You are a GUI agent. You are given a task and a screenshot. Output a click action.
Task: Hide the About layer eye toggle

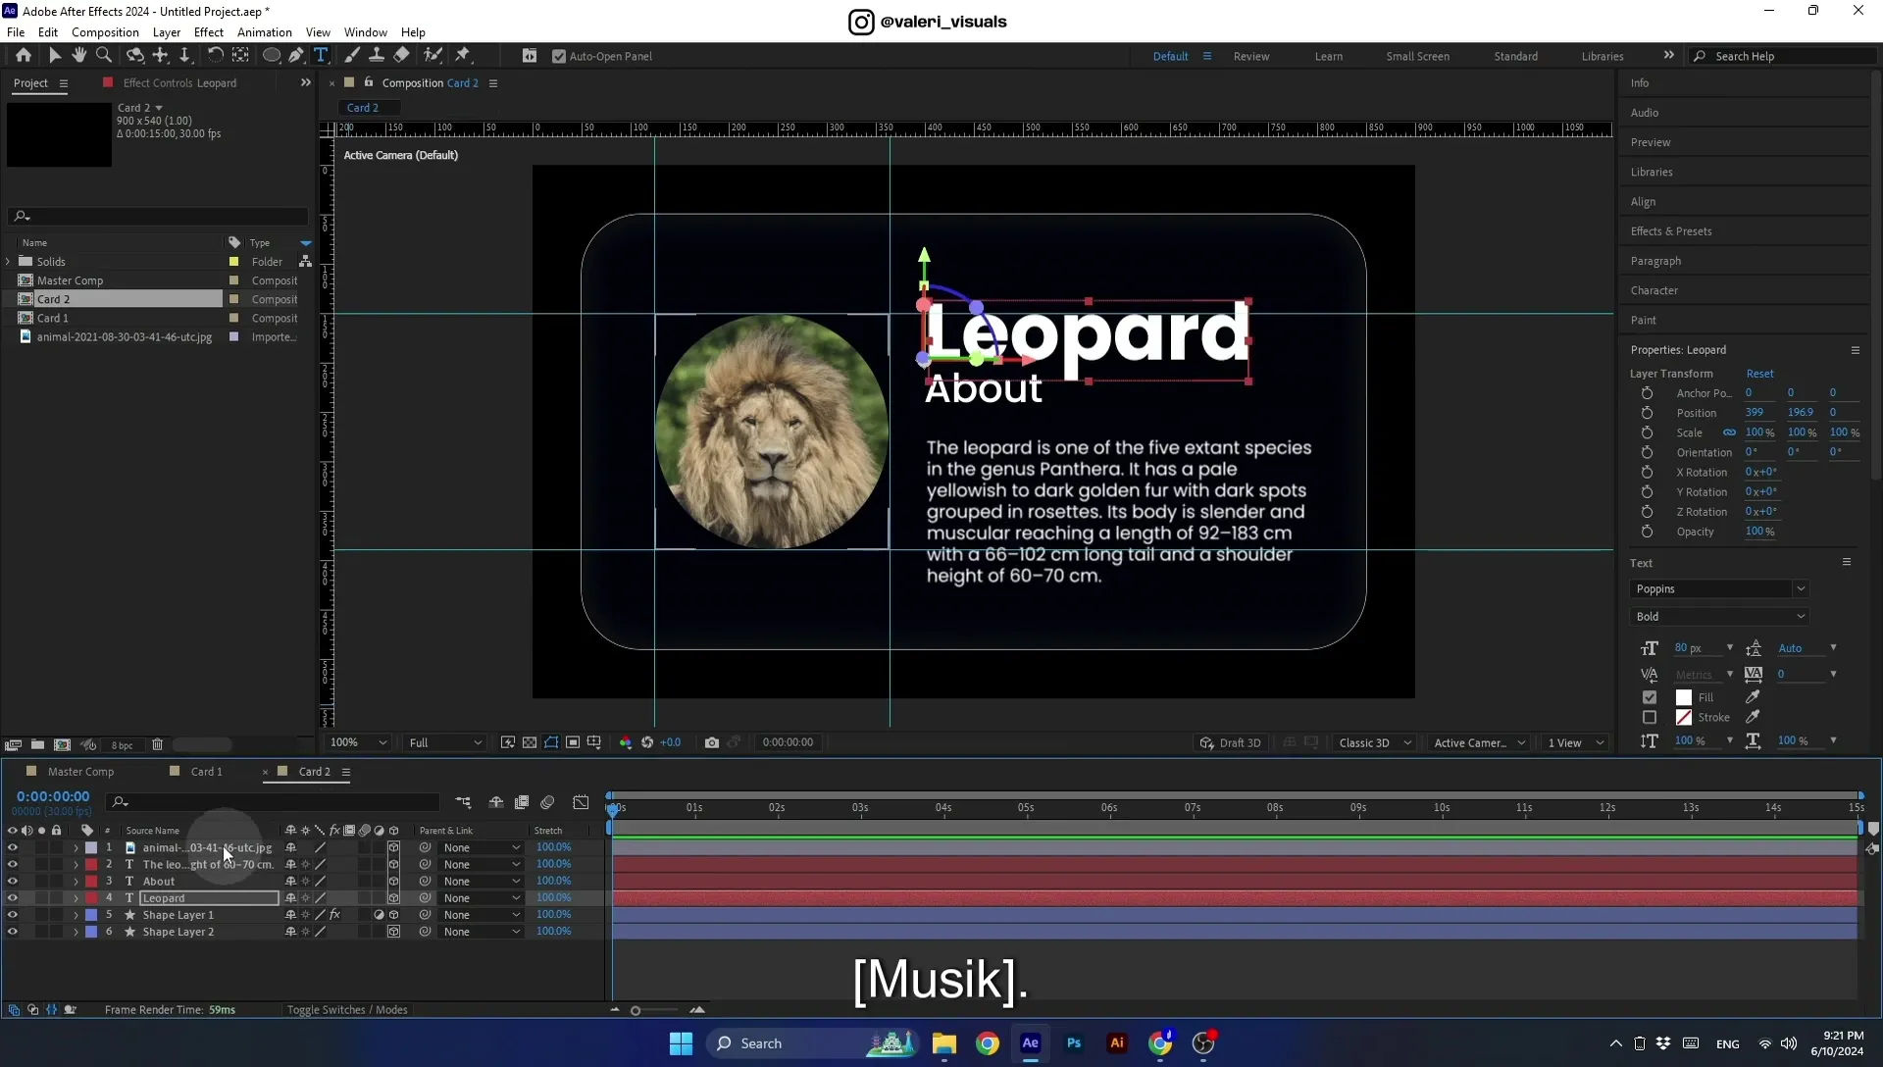click(13, 881)
